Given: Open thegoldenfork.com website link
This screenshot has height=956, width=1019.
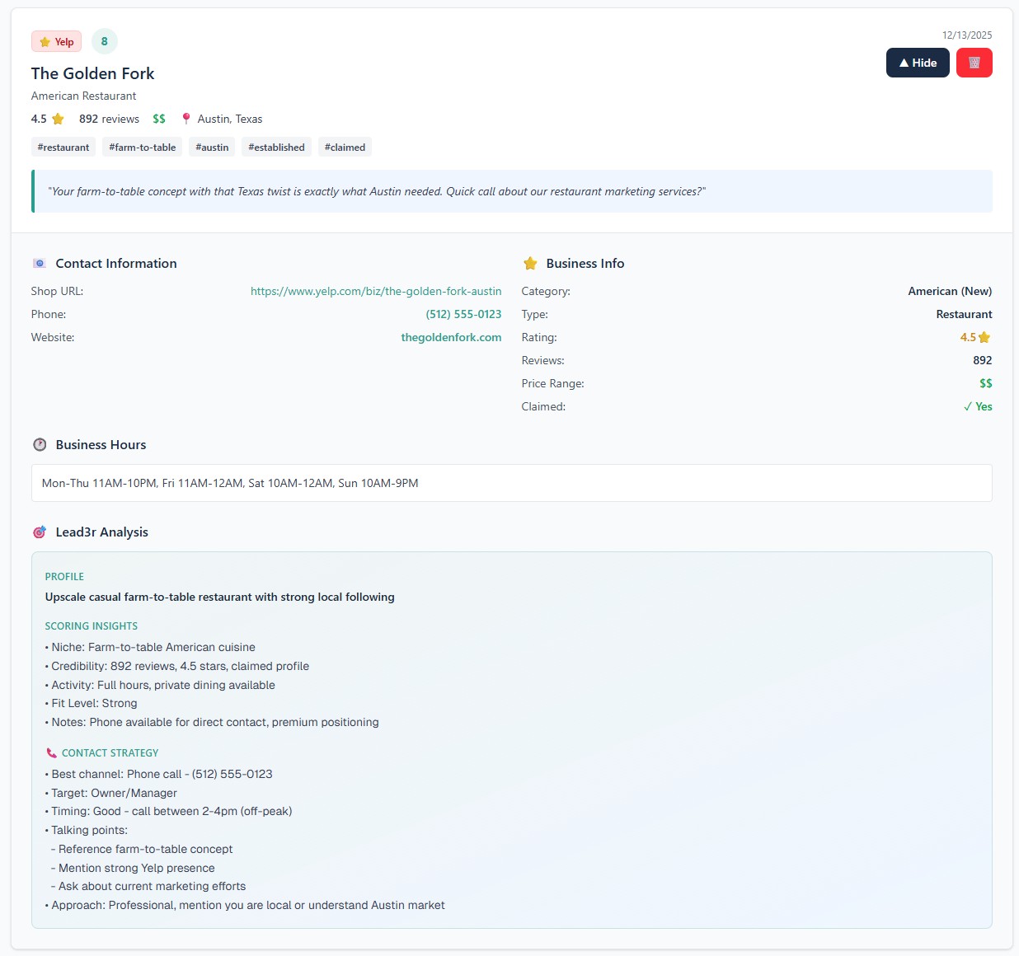Looking at the screenshot, I should [451, 338].
